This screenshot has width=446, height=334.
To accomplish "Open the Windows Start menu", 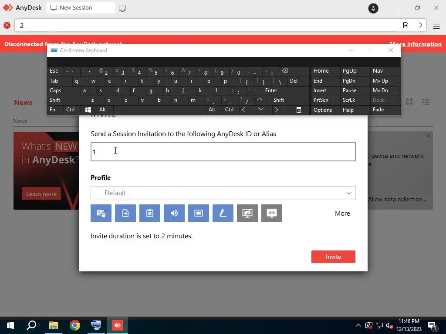I will (10, 325).
